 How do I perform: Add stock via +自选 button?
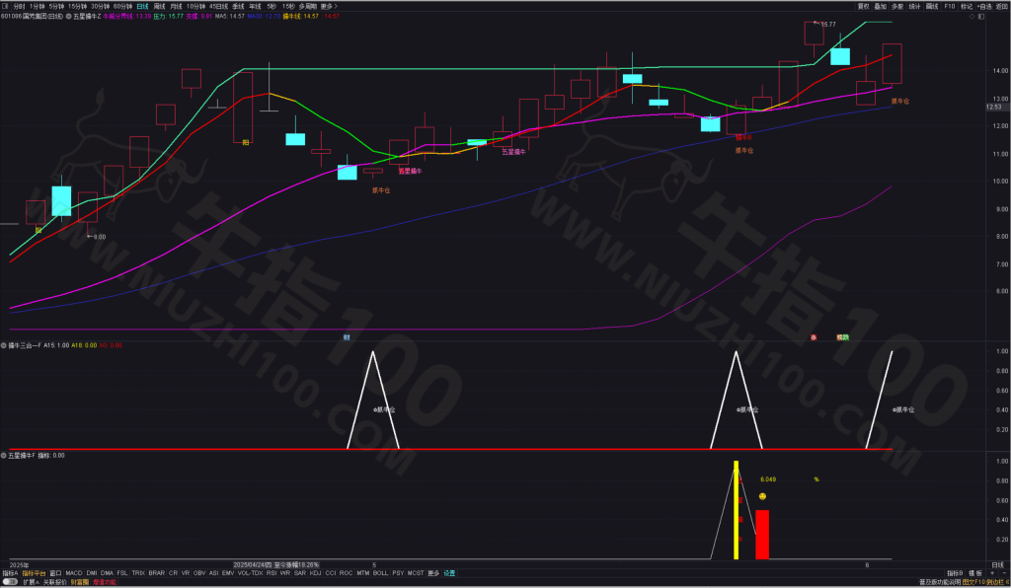coord(984,7)
